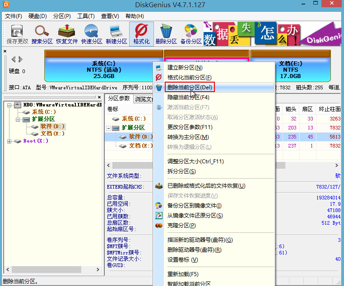Go to next disk with right arrow
Viewport: 344px width, 286px height.
pyautogui.click(x=20, y=59)
